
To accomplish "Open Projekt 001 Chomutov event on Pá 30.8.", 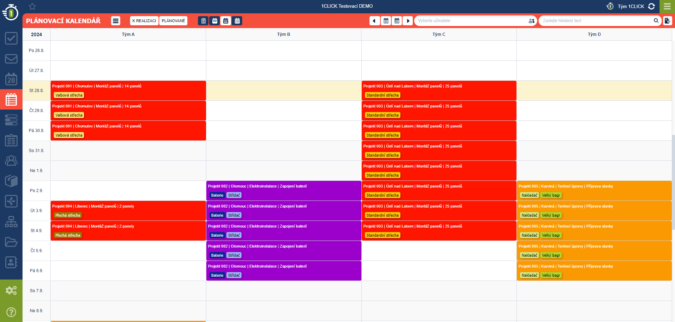I will click(128, 131).
